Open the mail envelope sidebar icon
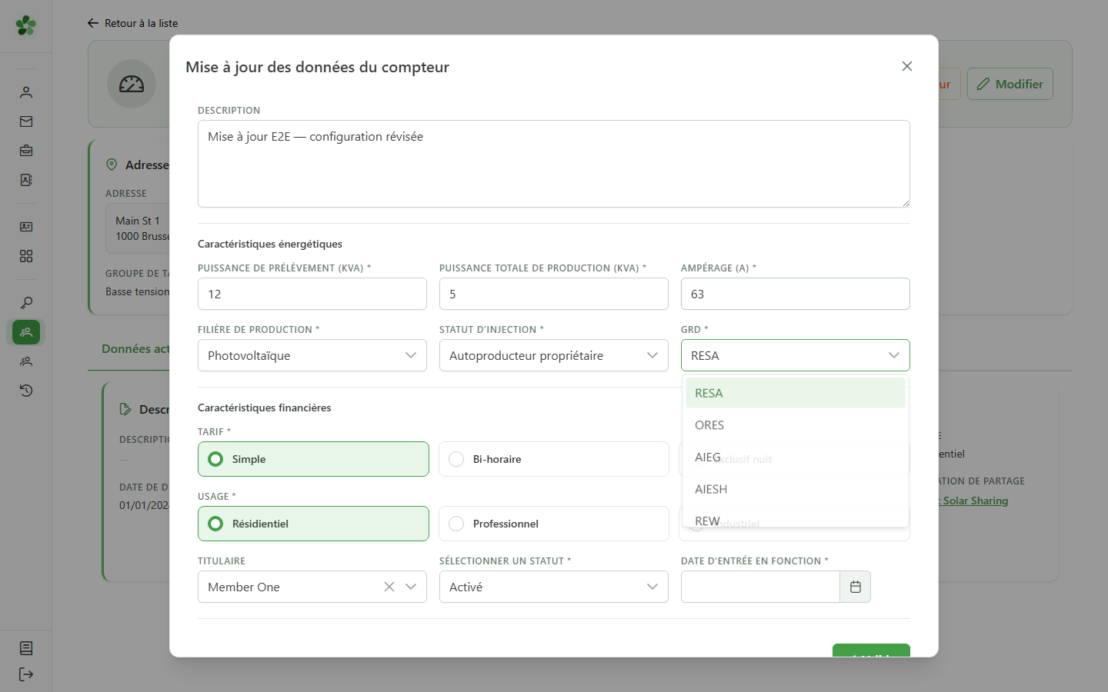This screenshot has height=692, width=1108. (x=26, y=121)
